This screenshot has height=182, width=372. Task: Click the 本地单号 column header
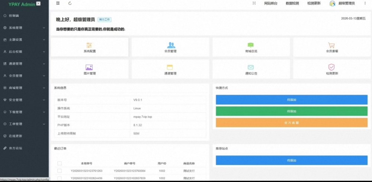click(x=86, y=163)
